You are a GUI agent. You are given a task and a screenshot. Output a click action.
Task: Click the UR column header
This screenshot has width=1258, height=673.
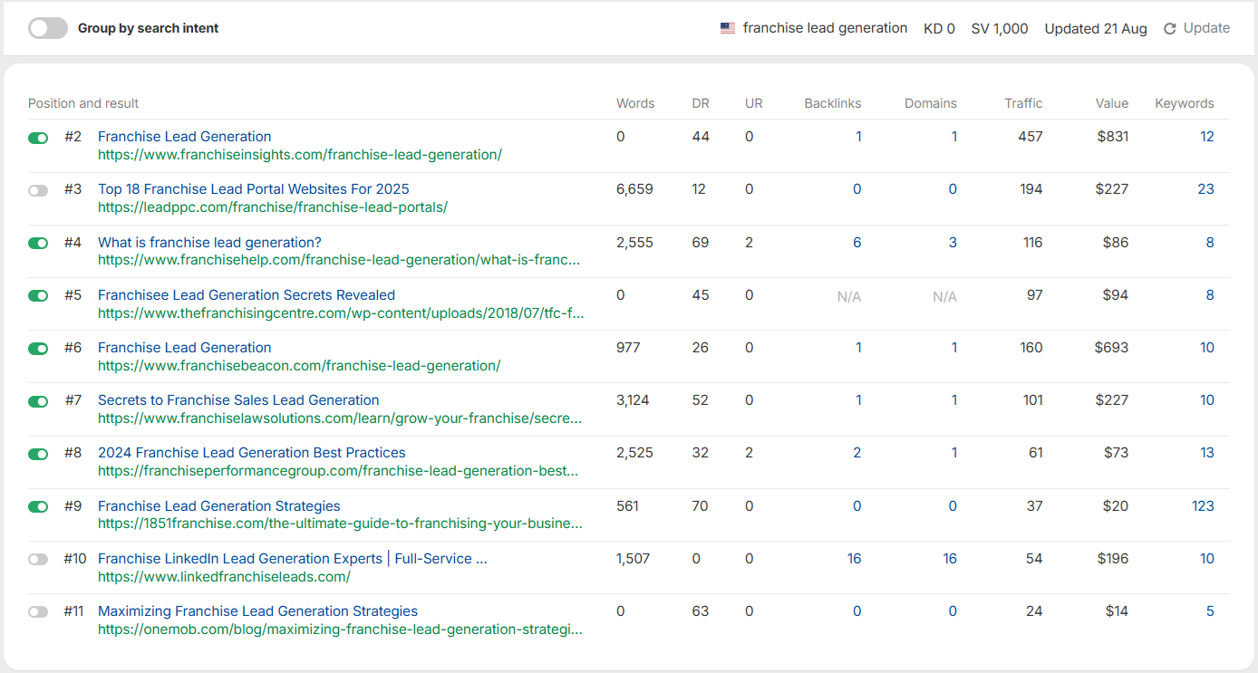754,103
